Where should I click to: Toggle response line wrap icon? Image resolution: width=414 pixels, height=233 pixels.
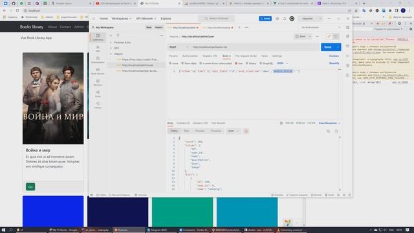246,131
